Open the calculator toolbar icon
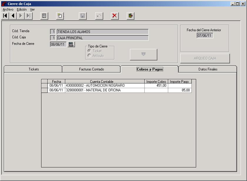The height and width of the screenshot is (181, 247). (44, 16)
